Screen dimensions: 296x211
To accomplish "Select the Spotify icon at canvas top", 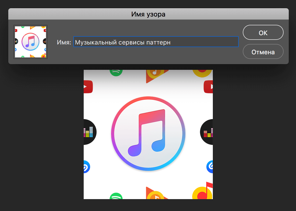I will [116, 72].
